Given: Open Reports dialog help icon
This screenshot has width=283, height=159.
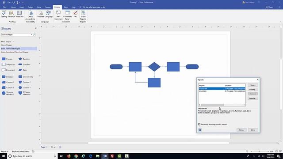Looking at the screenshot, I should (x=200, y=130).
